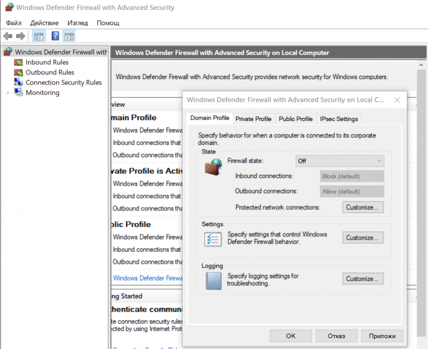
Task: Open the Файл menu
Action: coord(14,23)
